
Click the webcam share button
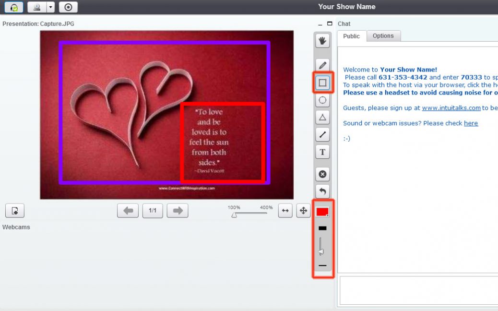click(37, 7)
